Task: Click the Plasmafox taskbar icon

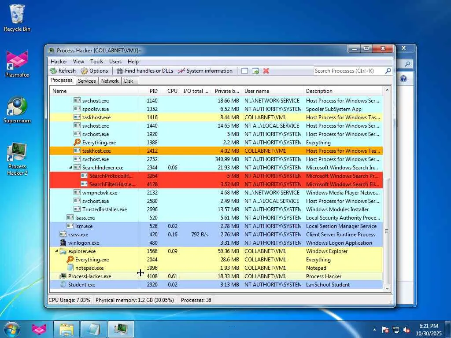Action: click(x=39, y=329)
